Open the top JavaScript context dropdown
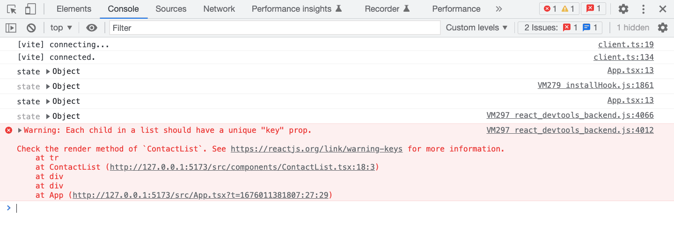Image resolution: width=674 pixels, height=231 pixels. tap(61, 28)
